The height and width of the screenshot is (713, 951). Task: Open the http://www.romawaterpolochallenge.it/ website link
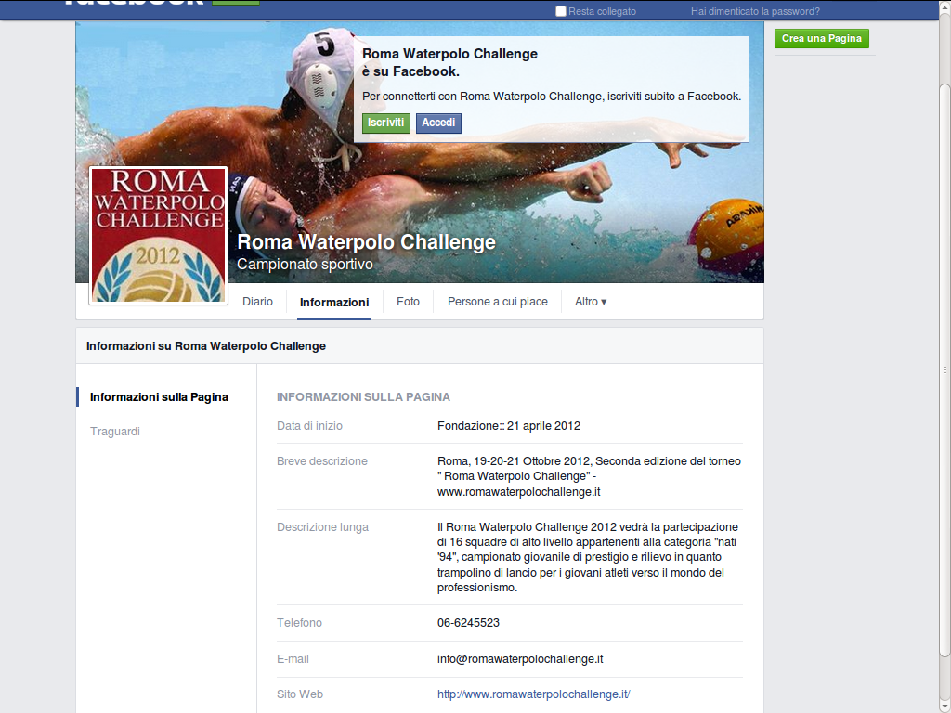tap(534, 694)
